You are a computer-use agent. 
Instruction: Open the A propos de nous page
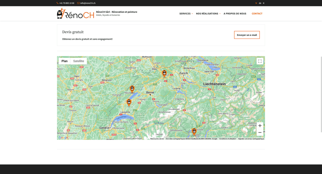(x=235, y=14)
